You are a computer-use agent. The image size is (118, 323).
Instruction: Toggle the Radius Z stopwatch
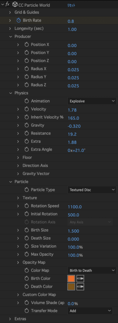tap(27, 85)
